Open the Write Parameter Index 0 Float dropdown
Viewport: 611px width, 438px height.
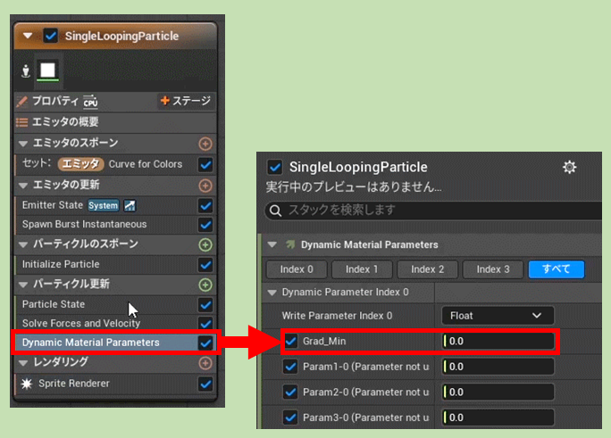[x=498, y=315]
